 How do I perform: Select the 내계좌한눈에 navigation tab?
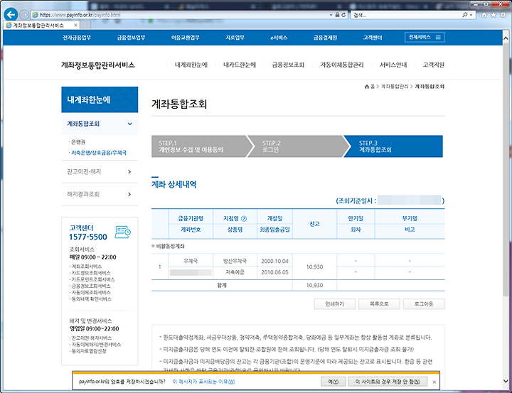(191, 65)
